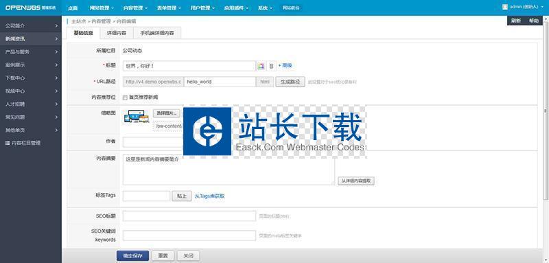Viewport: 549px width, 263px height.
Task: Click the 公司动态 category value
Action: coord(132,51)
